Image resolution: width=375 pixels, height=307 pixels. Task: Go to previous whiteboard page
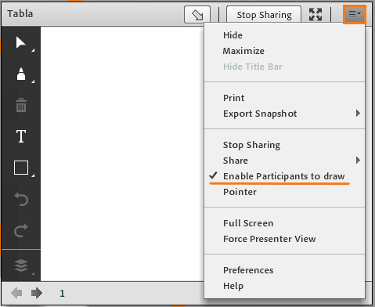pos(16,293)
